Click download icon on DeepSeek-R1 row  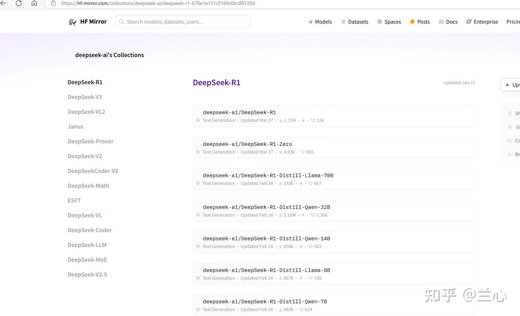click(x=281, y=120)
